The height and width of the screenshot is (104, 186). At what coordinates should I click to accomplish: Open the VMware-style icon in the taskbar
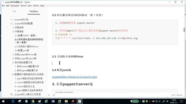click(x=60, y=101)
